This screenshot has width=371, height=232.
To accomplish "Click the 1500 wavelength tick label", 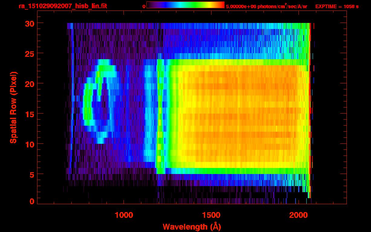I will (211, 215).
